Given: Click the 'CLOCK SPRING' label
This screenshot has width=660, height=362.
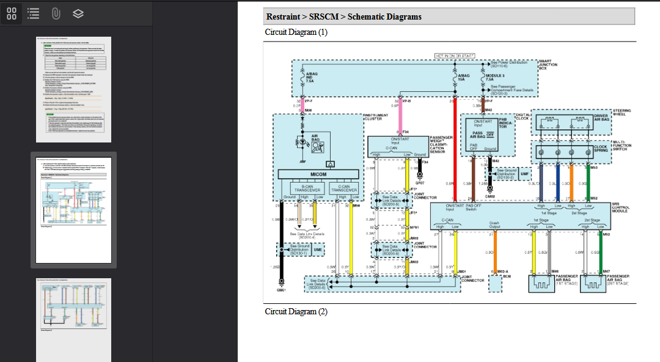Looking at the screenshot, I should coord(601,149).
